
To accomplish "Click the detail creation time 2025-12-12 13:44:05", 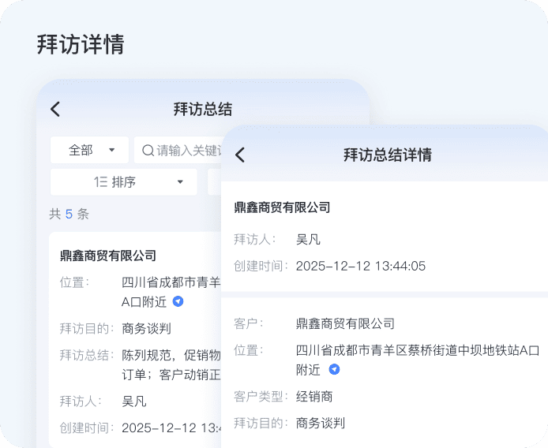I will (360, 266).
